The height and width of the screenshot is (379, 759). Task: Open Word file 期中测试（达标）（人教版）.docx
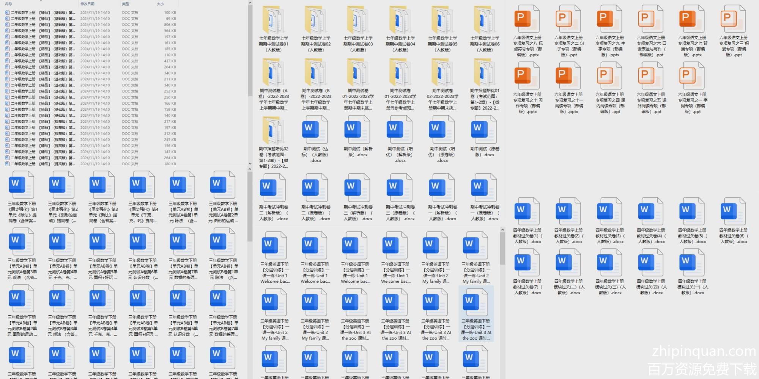pyautogui.click(x=315, y=131)
